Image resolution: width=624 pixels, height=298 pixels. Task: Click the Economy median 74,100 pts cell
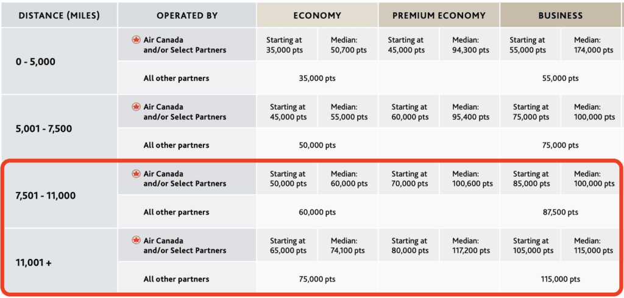[x=347, y=246]
